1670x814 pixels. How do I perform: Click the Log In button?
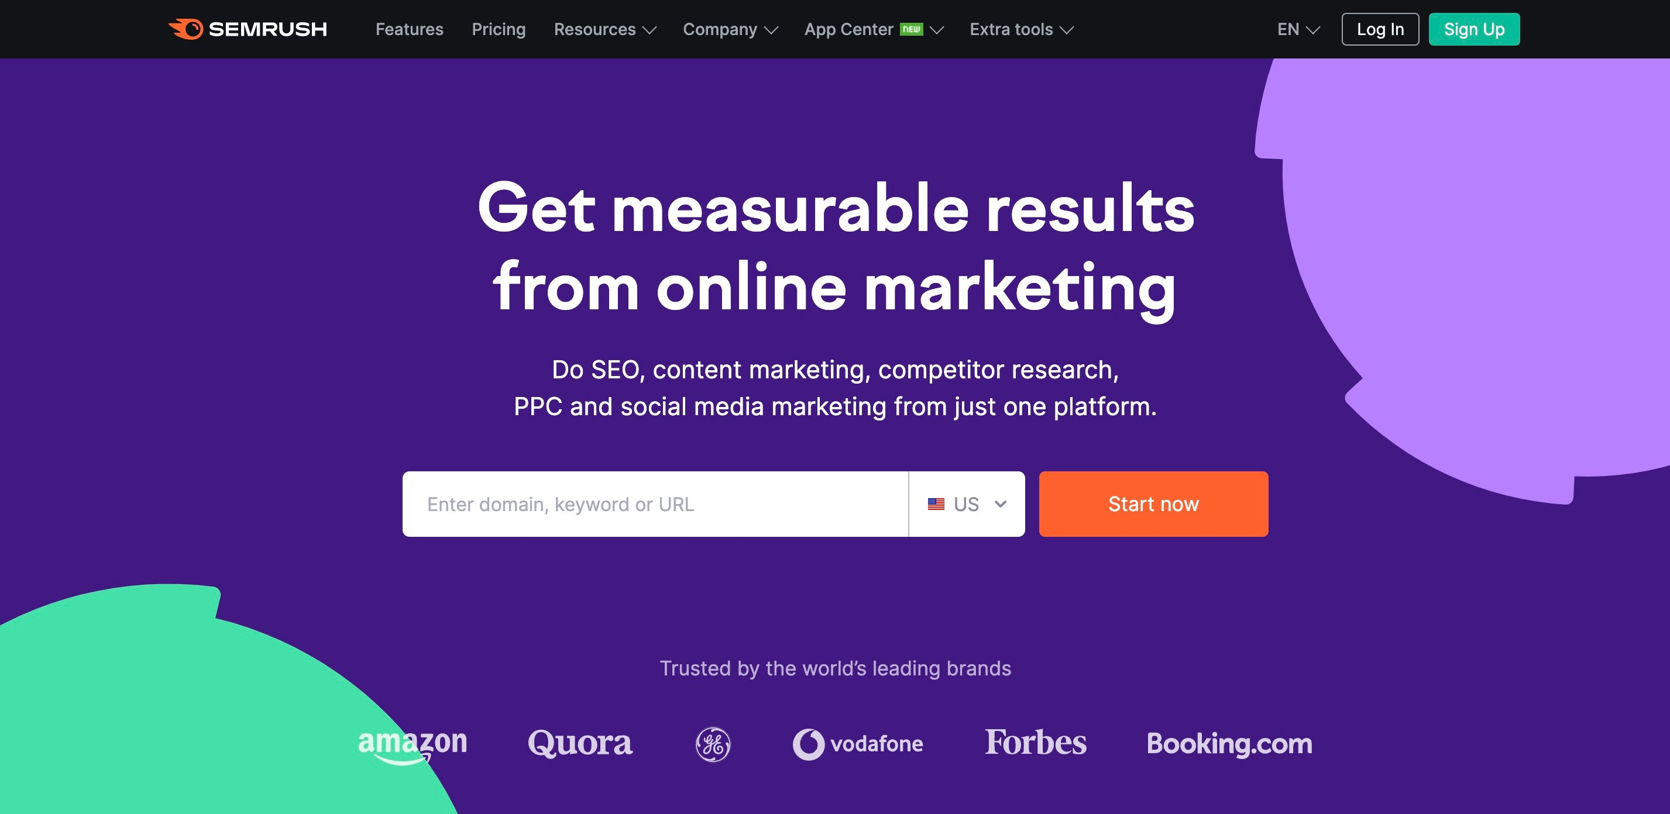[1380, 29]
